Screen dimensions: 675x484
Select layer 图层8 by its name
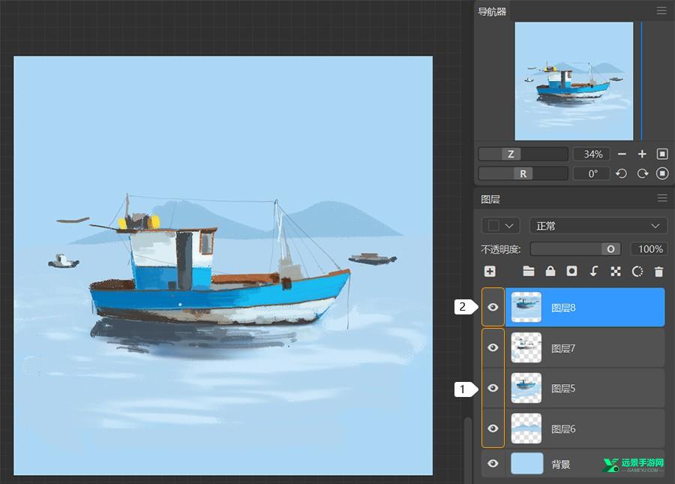pyautogui.click(x=563, y=308)
